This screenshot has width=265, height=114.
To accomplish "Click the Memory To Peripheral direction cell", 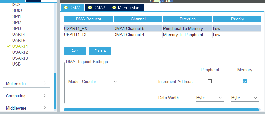I will click(188, 35).
